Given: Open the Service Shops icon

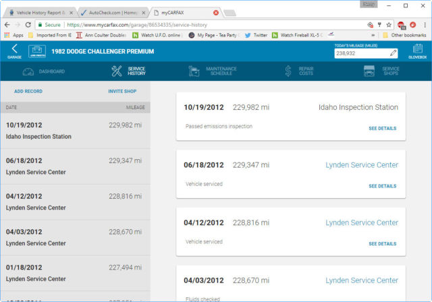Looking at the screenshot, I should pyautogui.click(x=369, y=71).
